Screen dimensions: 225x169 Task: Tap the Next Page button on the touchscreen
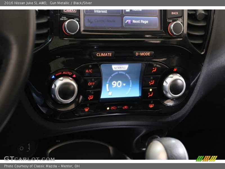coord(141,22)
